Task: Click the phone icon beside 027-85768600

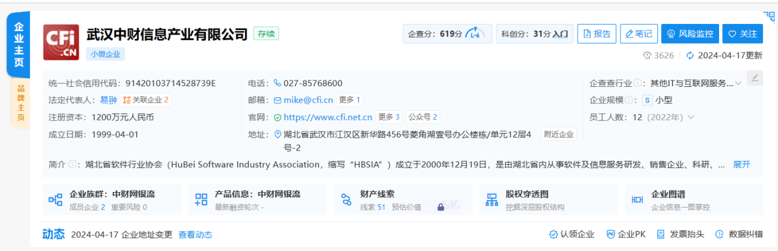Action: [x=277, y=83]
